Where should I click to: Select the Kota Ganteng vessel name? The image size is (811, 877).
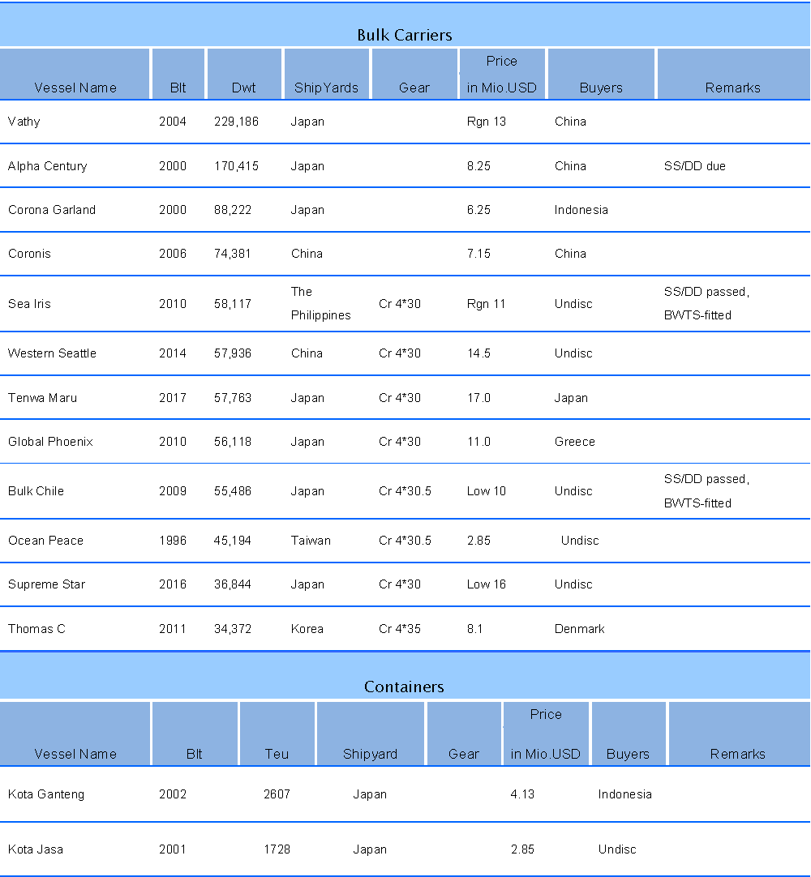tap(46, 794)
